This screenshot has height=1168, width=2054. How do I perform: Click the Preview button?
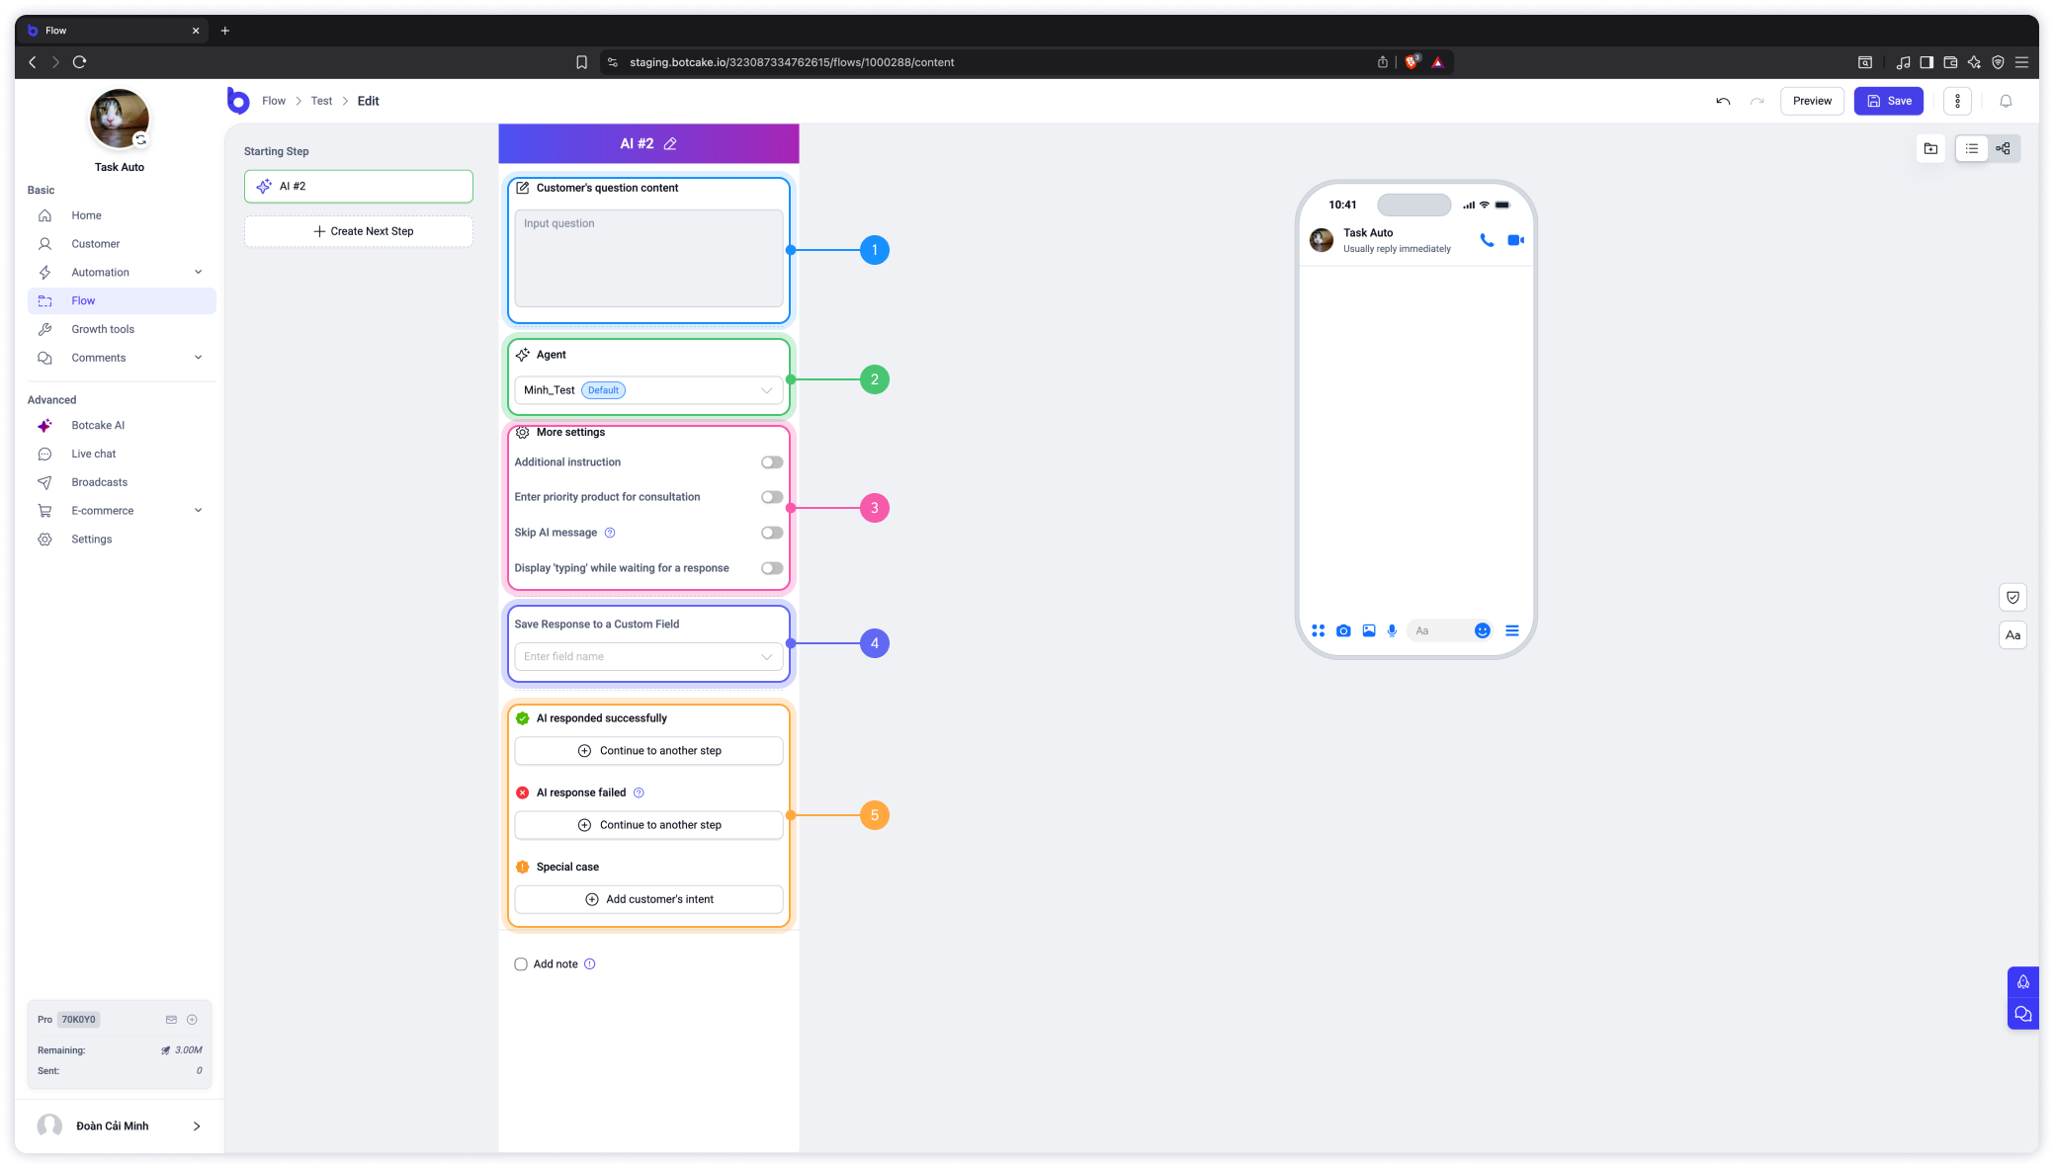point(1812,101)
